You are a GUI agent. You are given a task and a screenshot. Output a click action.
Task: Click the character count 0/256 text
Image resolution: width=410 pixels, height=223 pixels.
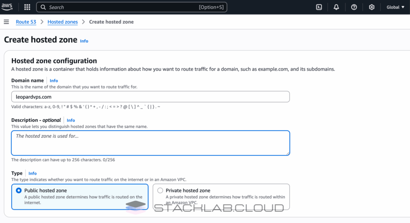click(109, 160)
